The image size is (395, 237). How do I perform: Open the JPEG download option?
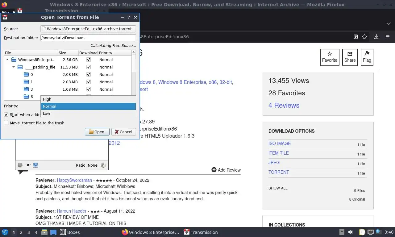[274, 163]
